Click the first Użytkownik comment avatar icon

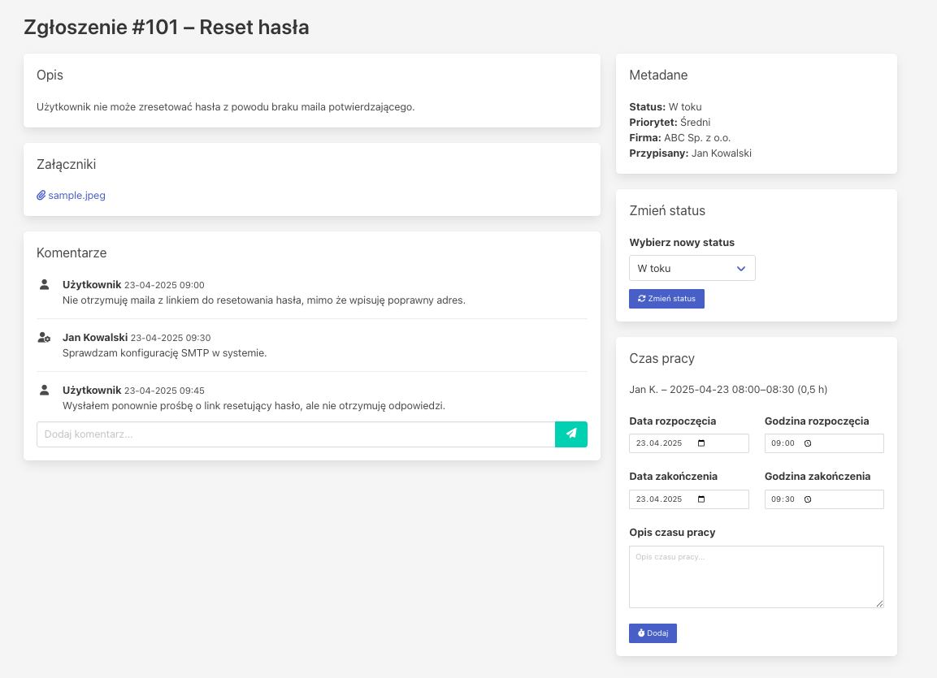point(45,285)
